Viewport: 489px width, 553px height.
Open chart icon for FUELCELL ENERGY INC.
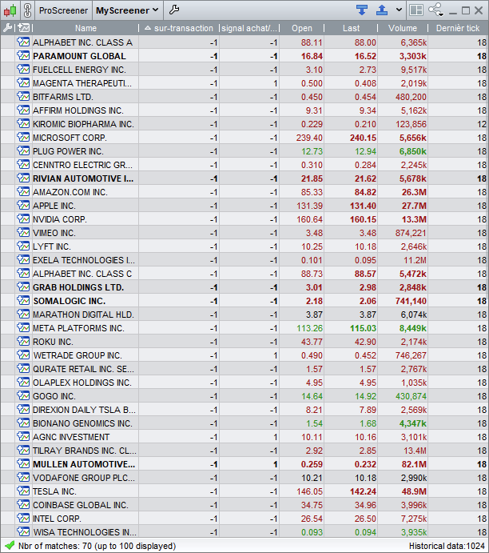point(23,69)
